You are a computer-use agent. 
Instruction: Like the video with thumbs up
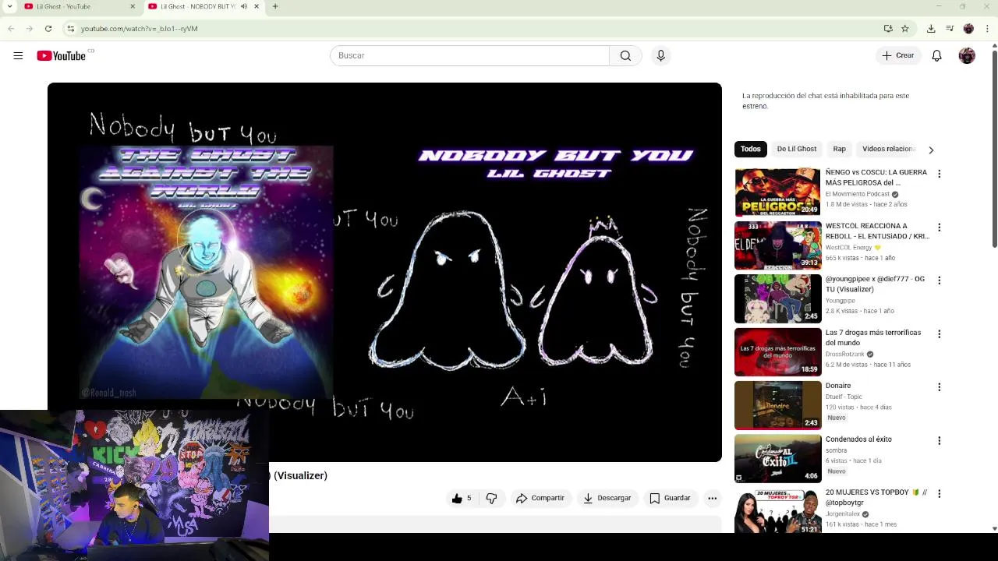[x=462, y=498]
